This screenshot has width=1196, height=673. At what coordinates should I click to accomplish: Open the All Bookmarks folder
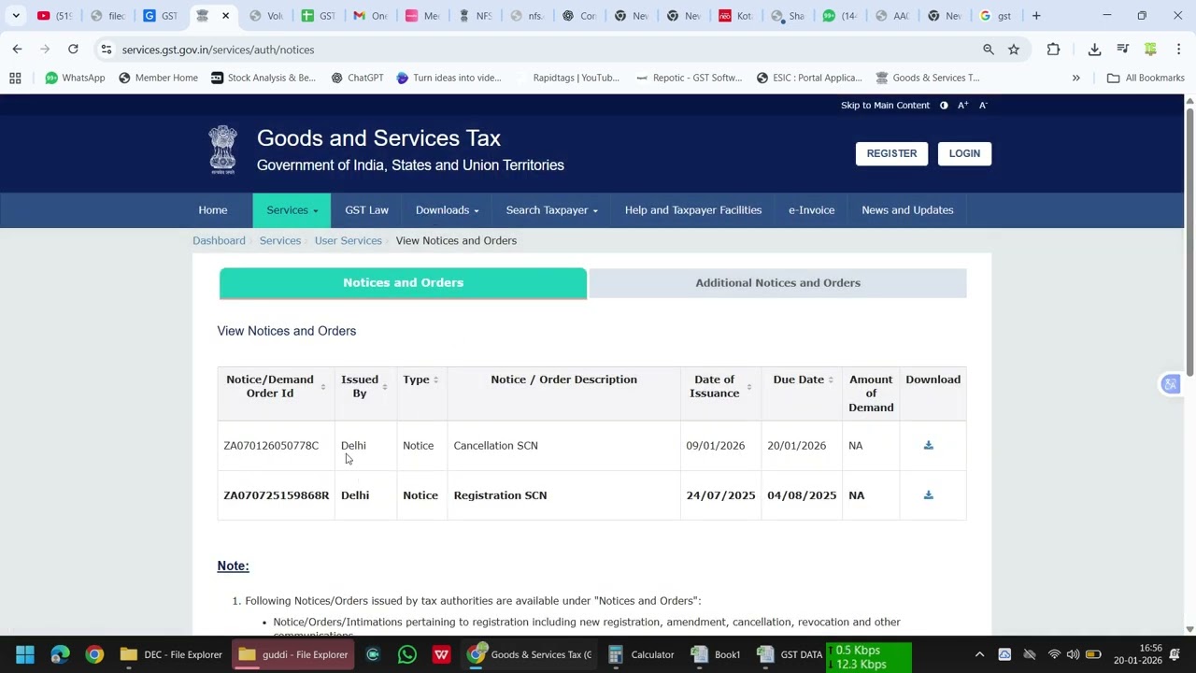[x=1146, y=79]
